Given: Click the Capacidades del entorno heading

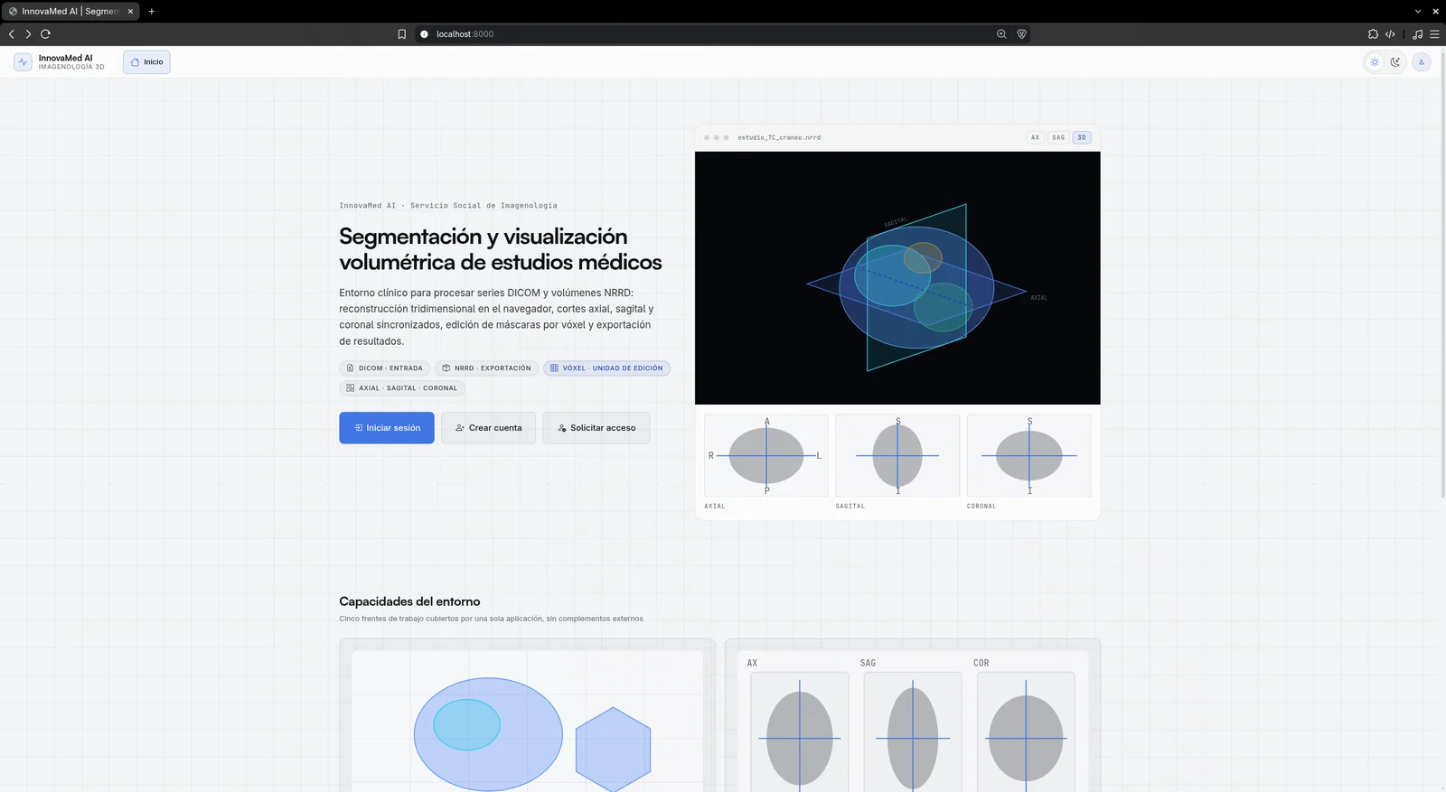Looking at the screenshot, I should coord(409,601).
